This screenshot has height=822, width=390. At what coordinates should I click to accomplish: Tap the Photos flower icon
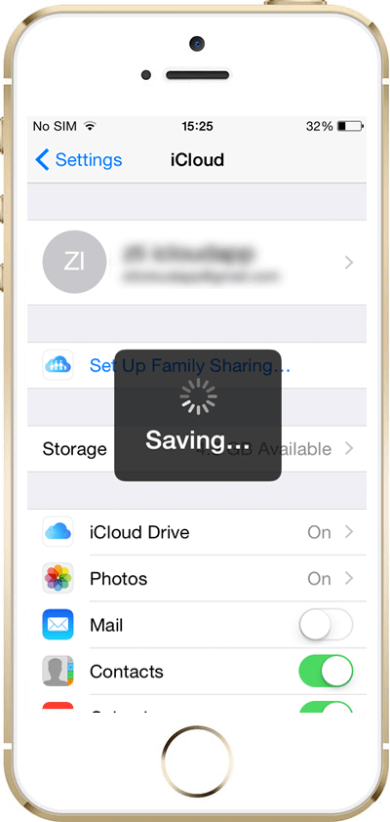[x=58, y=578]
